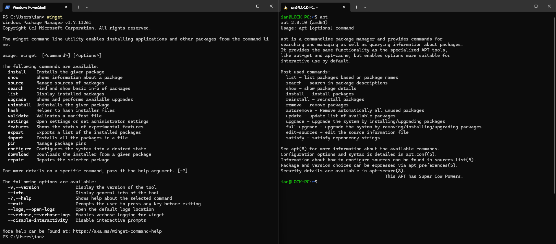Image resolution: width=556 pixels, height=244 pixels.
Task: Click the scrollbar in the ian@LOCK-PC window
Action: point(554,106)
